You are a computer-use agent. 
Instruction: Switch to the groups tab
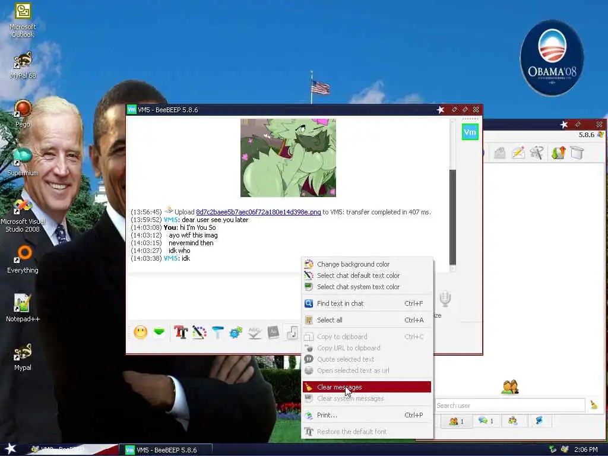click(512, 421)
